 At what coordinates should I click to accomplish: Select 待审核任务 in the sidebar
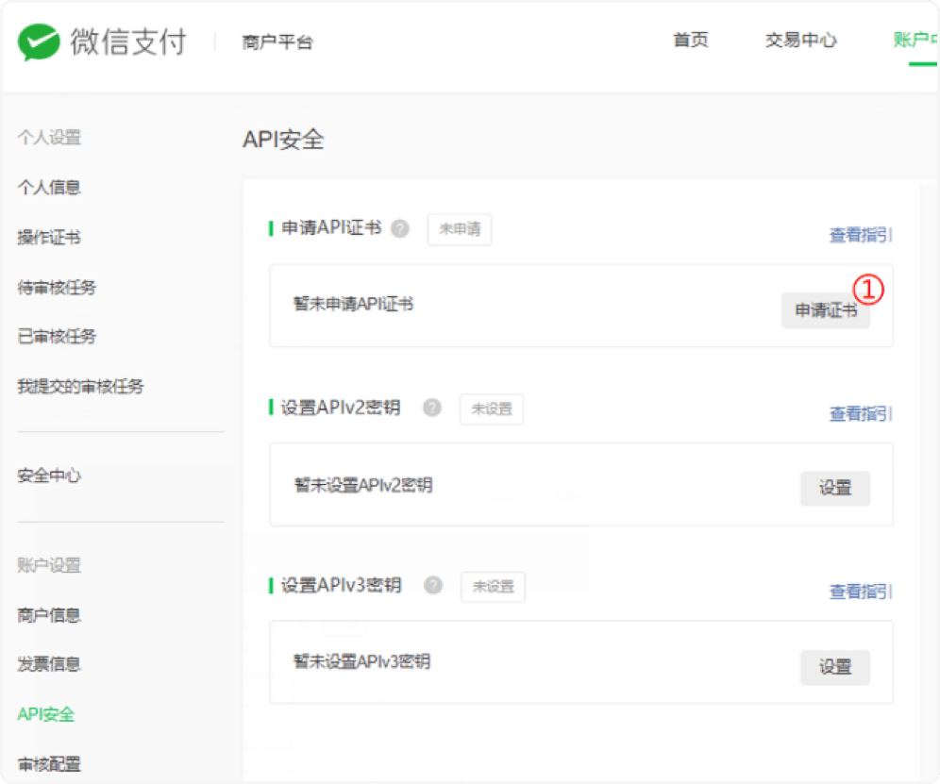click(x=57, y=287)
